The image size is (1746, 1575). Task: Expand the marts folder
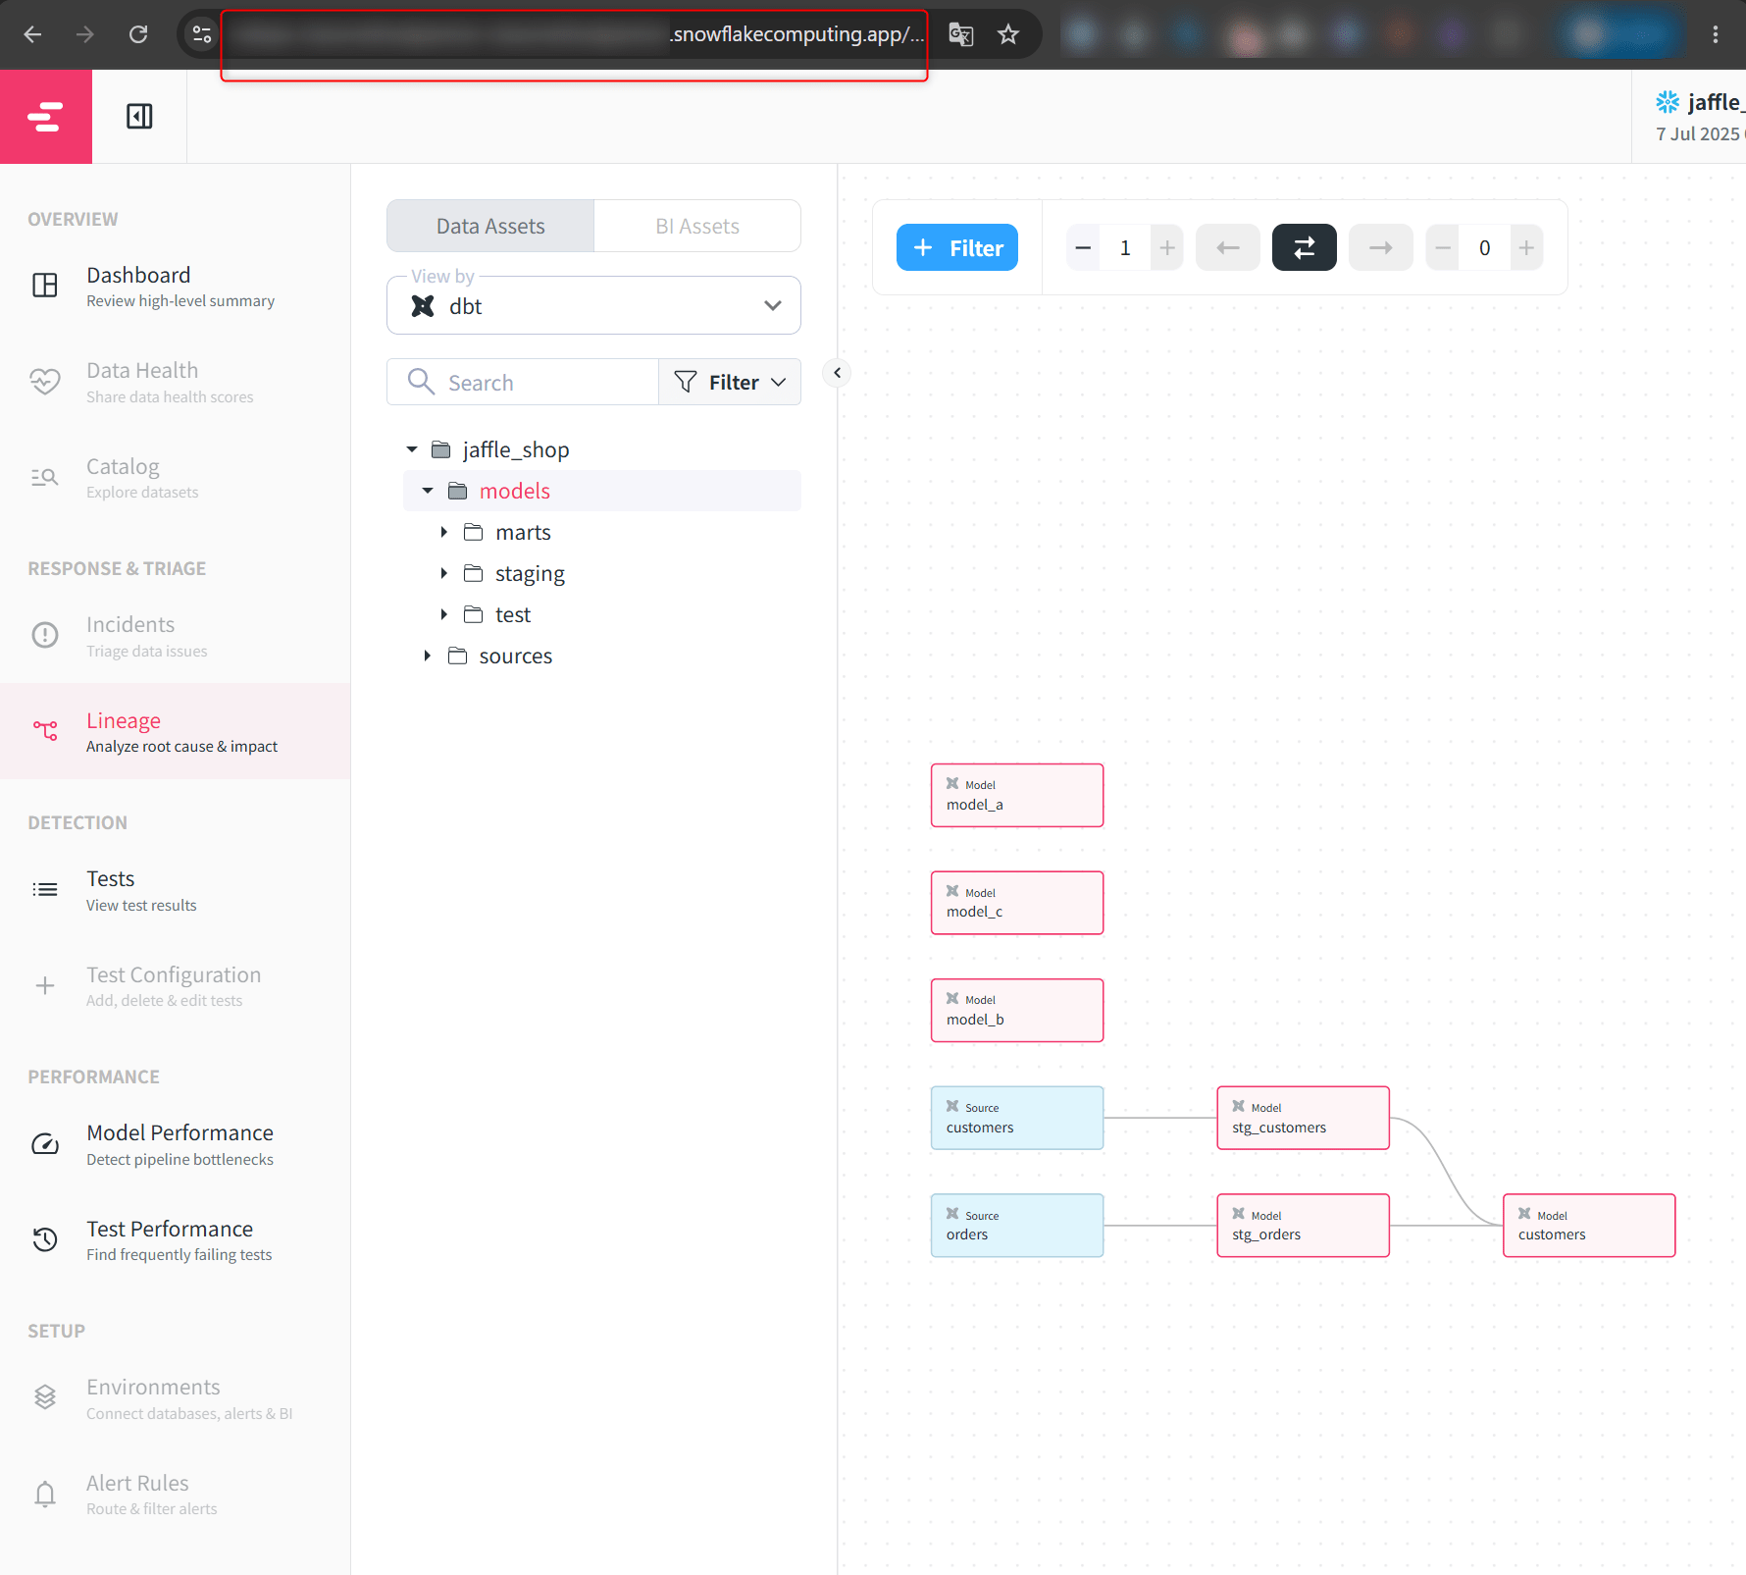coord(443,532)
